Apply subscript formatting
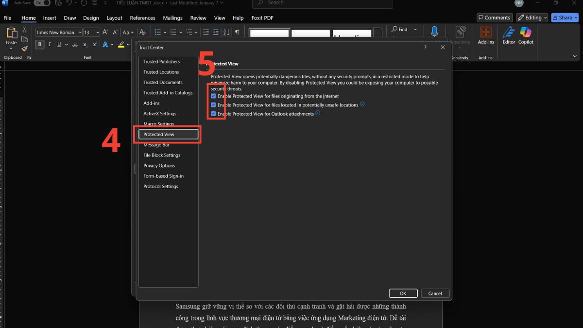The height and width of the screenshot is (328, 583). 85,44
